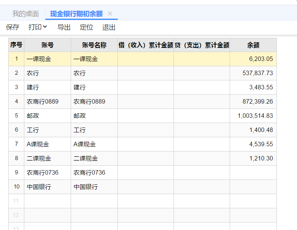The width and height of the screenshot is (297, 230).
Task: Click the 账号 column header
Action: (48, 45)
